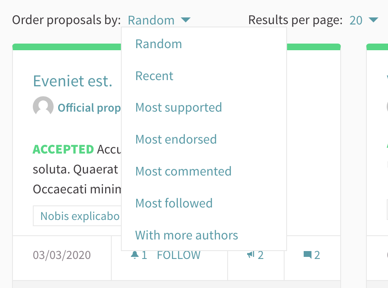Open the Eveniet est. proposal title
This screenshot has height=288, width=388.
(x=73, y=81)
